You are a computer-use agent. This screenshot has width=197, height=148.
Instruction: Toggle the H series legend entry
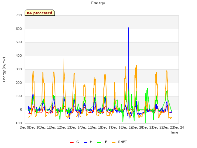[x=88, y=142]
